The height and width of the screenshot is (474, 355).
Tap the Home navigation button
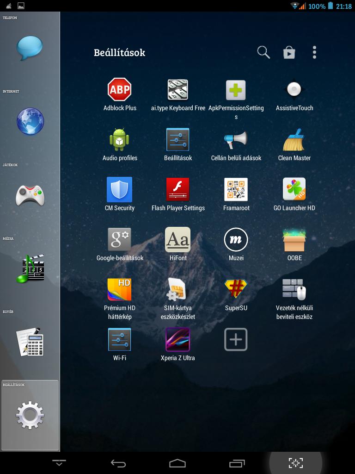(x=177, y=463)
